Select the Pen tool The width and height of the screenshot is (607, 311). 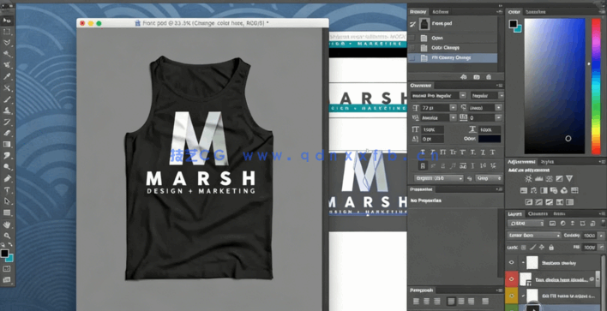pyautogui.click(x=7, y=179)
